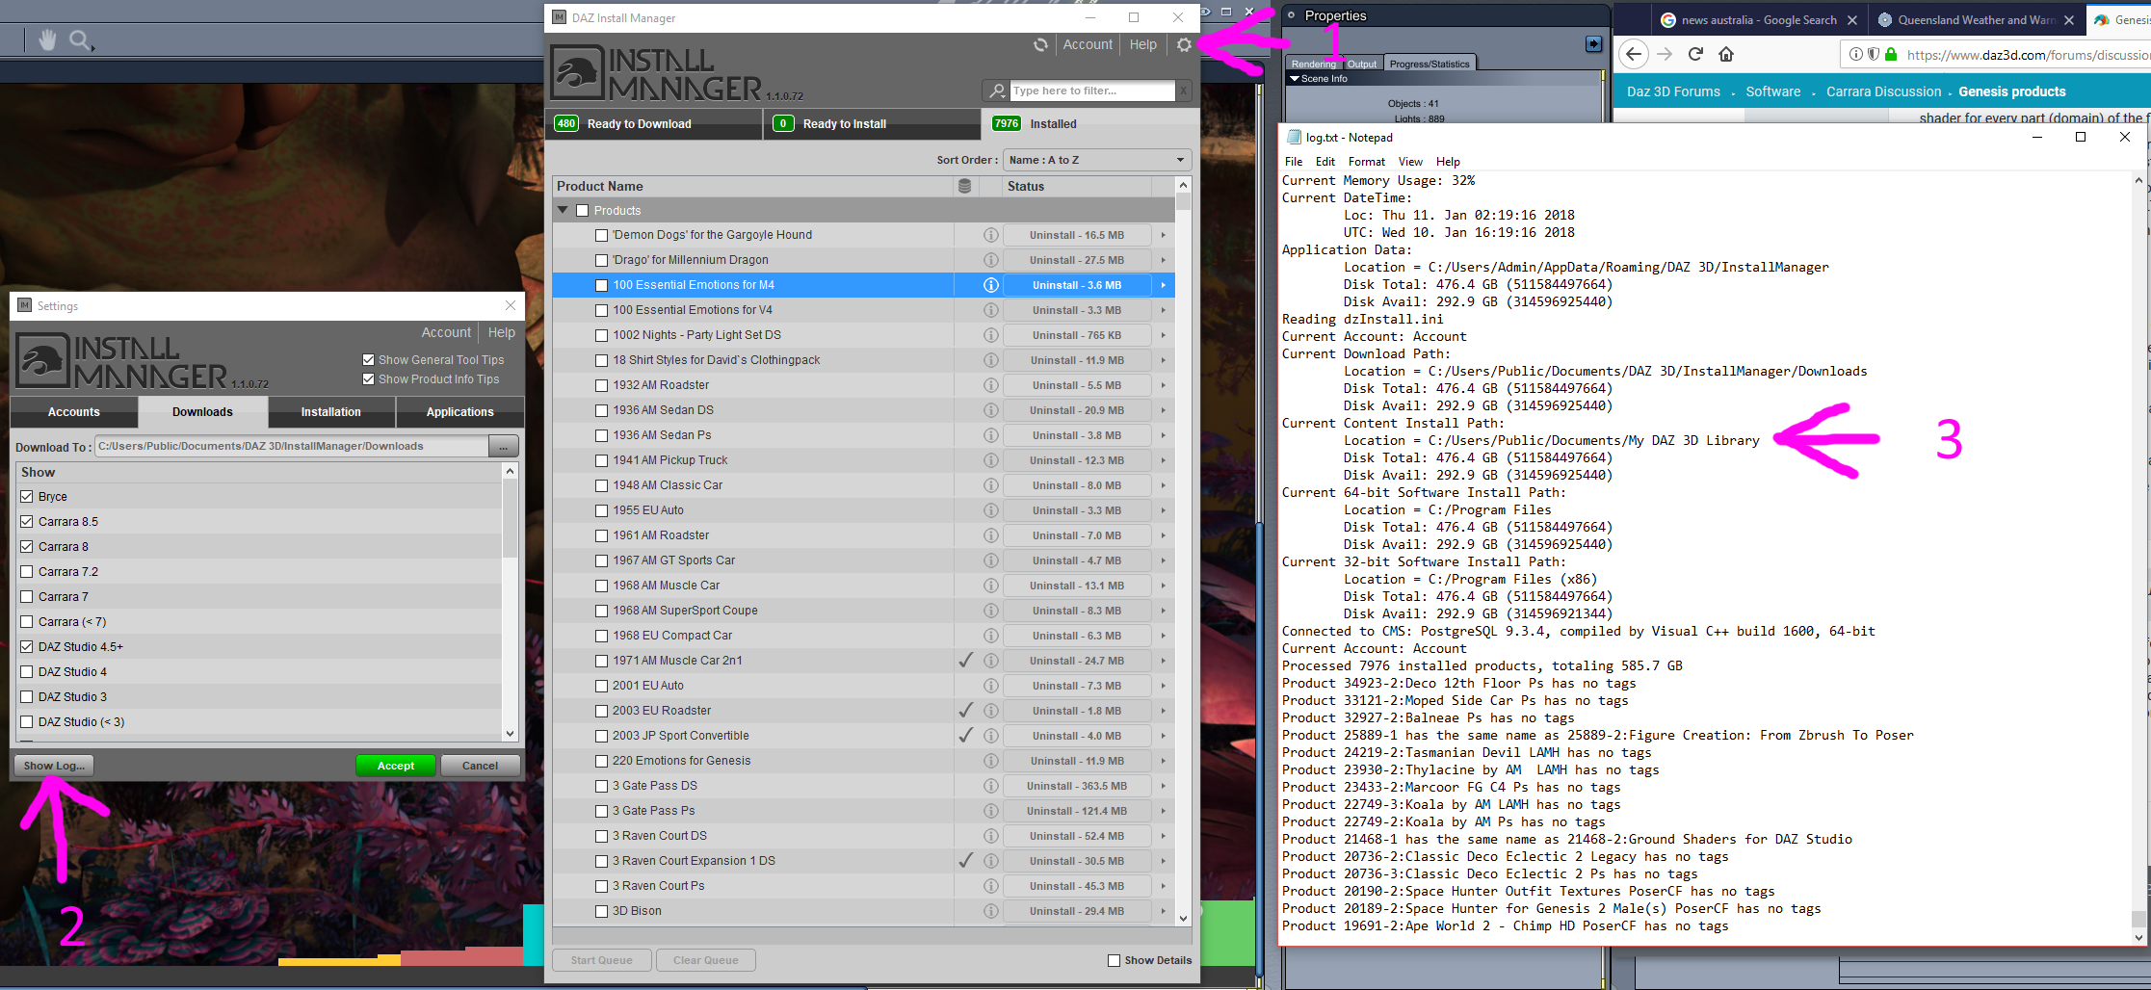
Task: Show info for 'Demon Dogs' for the Gargoyle Hound
Action: (x=990, y=235)
